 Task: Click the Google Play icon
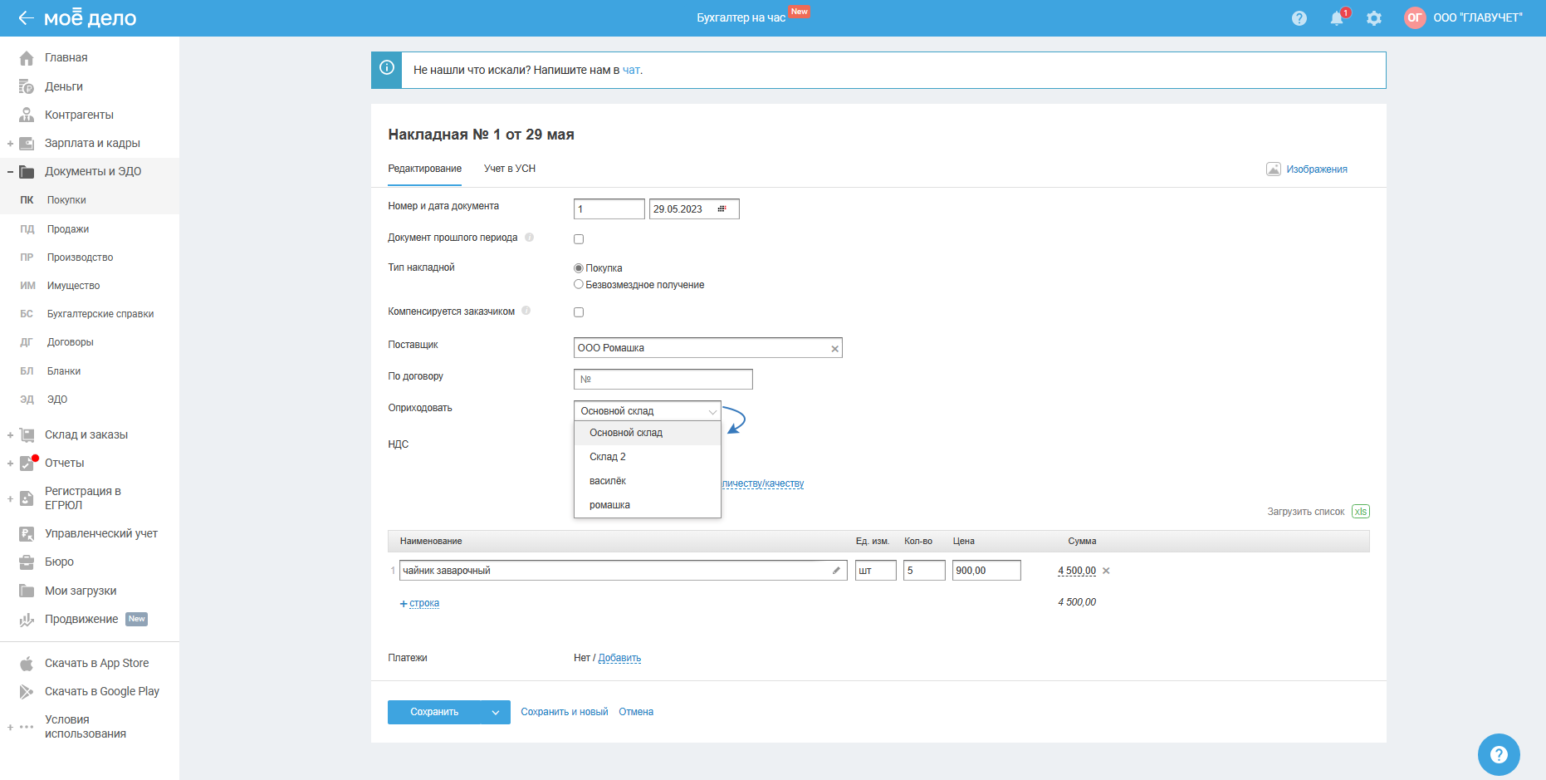[27, 691]
